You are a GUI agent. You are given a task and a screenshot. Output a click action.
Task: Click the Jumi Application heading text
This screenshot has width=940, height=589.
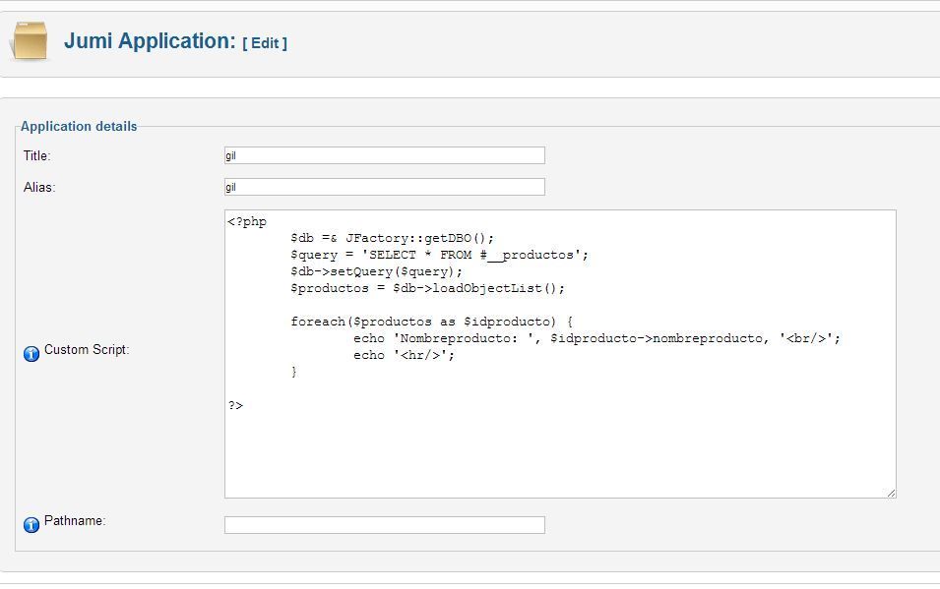(x=150, y=40)
